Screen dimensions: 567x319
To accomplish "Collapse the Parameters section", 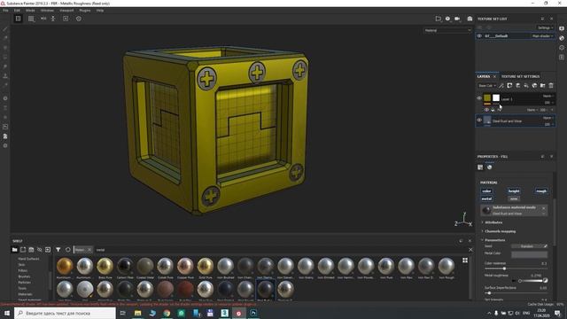I will [x=494, y=240].
